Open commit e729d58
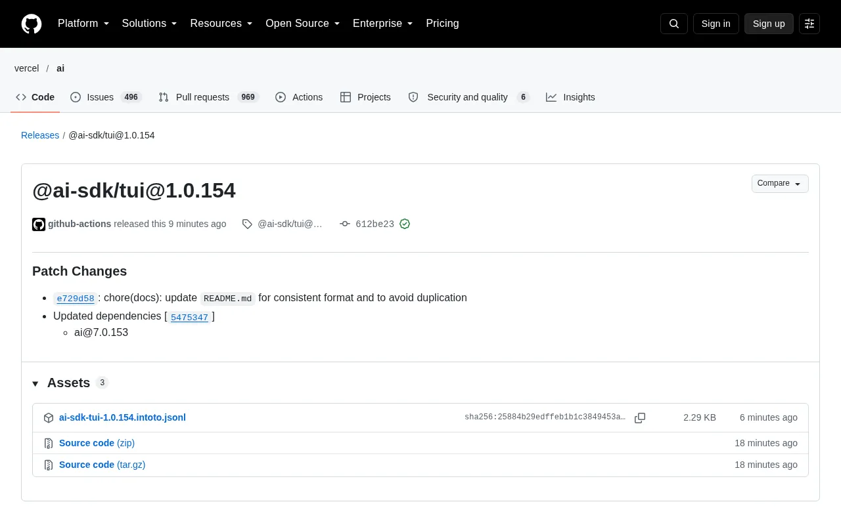841x525 pixels. point(76,299)
